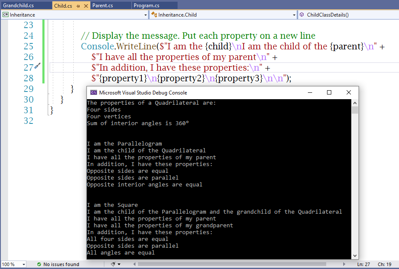Open the 100 % zoom level dropdown
This screenshot has width=399, height=269.
point(23,264)
